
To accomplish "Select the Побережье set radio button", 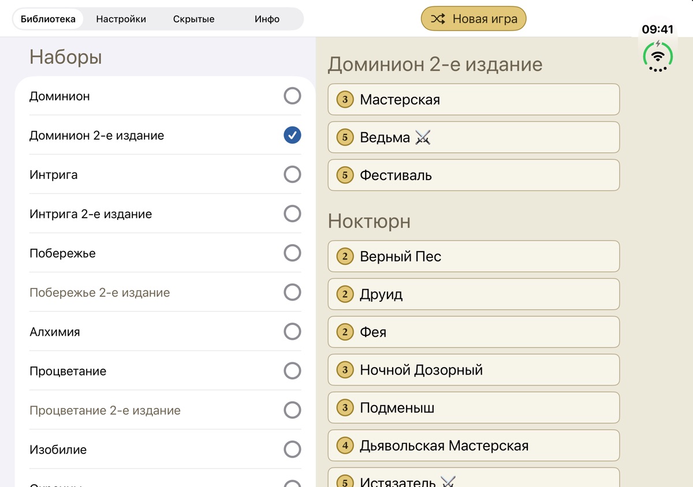I will click(x=292, y=253).
